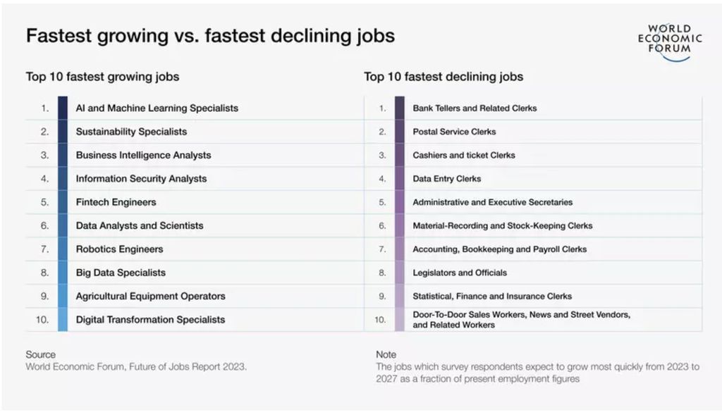
Task: Click the Top 10 fastest declining jobs heading
Action: (443, 77)
